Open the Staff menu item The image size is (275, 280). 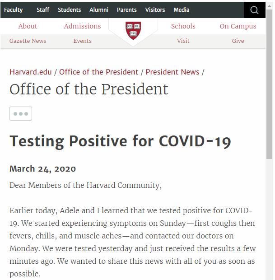click(43, 9)
